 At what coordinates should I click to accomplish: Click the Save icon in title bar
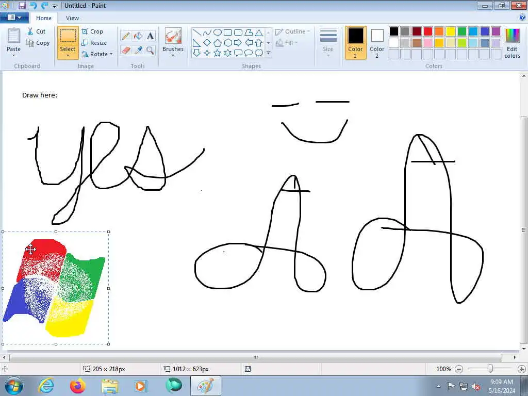click(22, 5)
